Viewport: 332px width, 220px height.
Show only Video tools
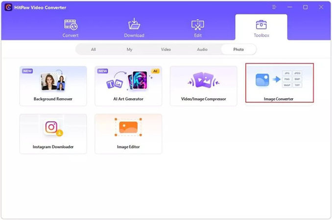[166, 49]
